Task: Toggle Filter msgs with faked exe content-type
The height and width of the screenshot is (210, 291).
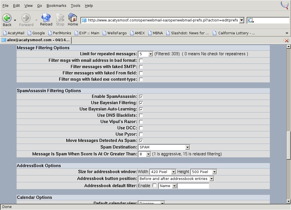Action: 141,80
